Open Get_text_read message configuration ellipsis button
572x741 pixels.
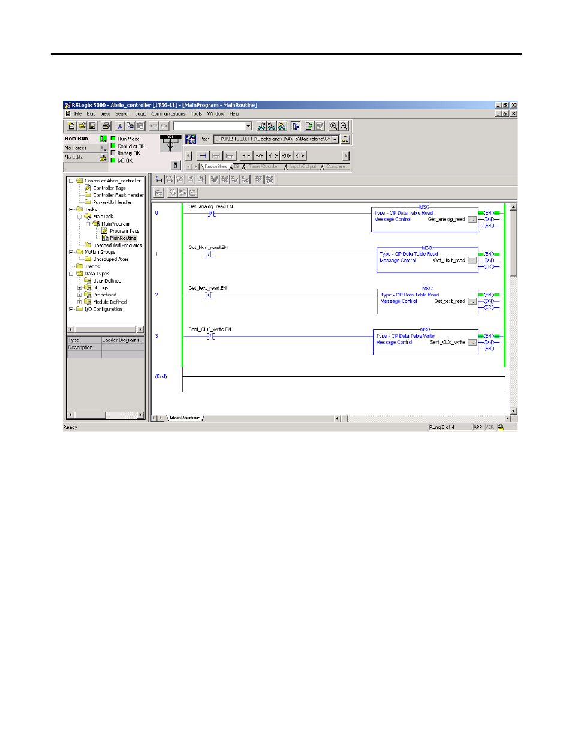tap(472, 302)
